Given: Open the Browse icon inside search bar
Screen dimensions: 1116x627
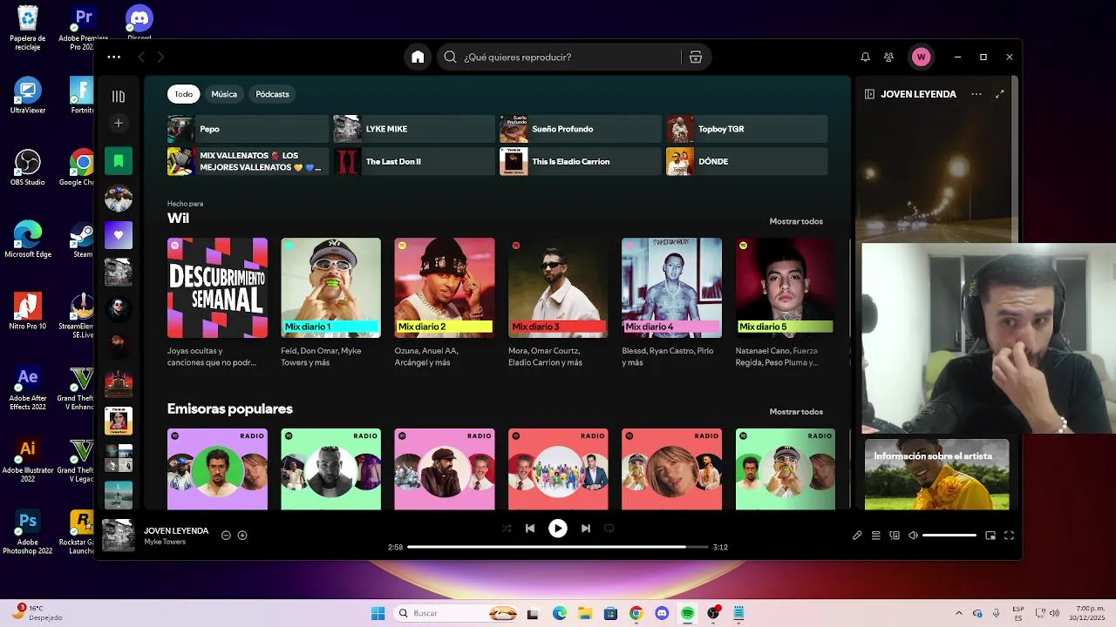Looking at the screenshot, I should click(x=696, y=57).
